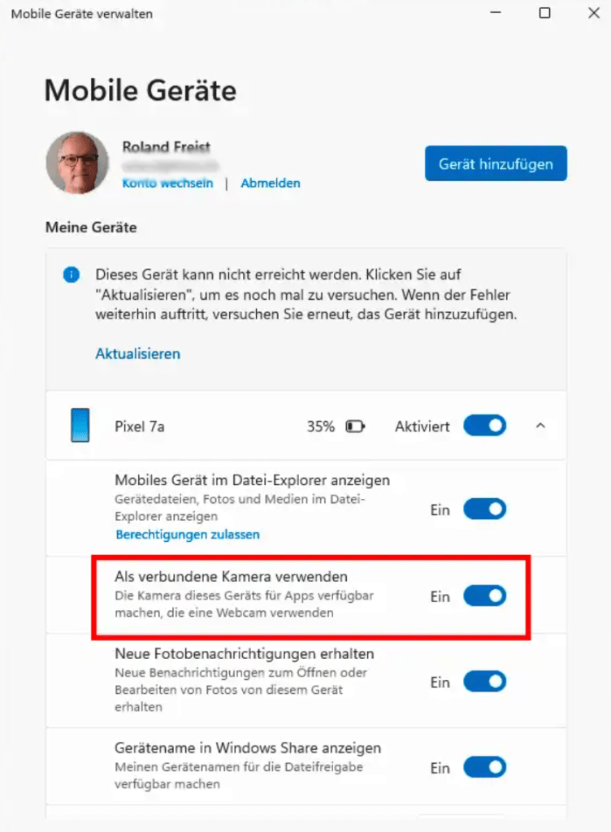Turn off Mobiles Gerät im Datei-Explorer anzeigen
This screenshot has height=832, width=611.
484,509
